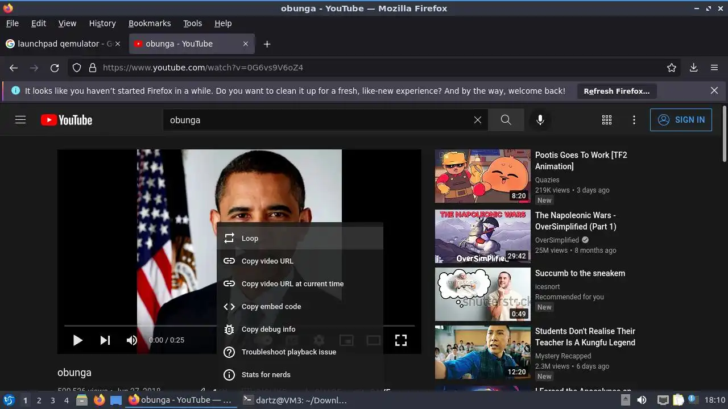Open Firefox downloads panel

[694, 68]
